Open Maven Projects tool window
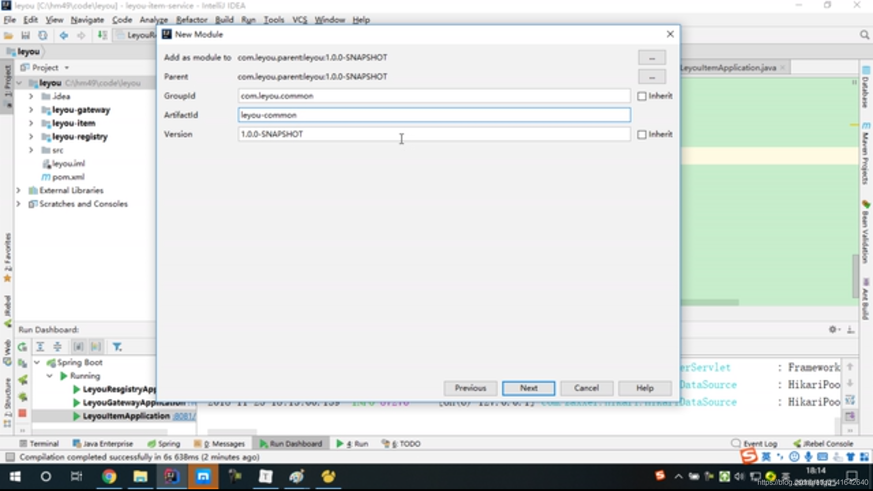This screenshot has height=491, width=873. 865,153
